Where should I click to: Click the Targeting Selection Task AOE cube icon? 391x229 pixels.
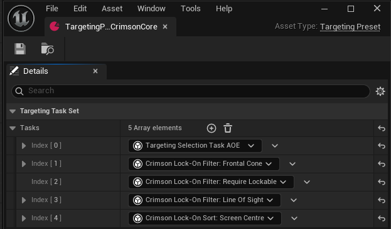coord(137,146)
